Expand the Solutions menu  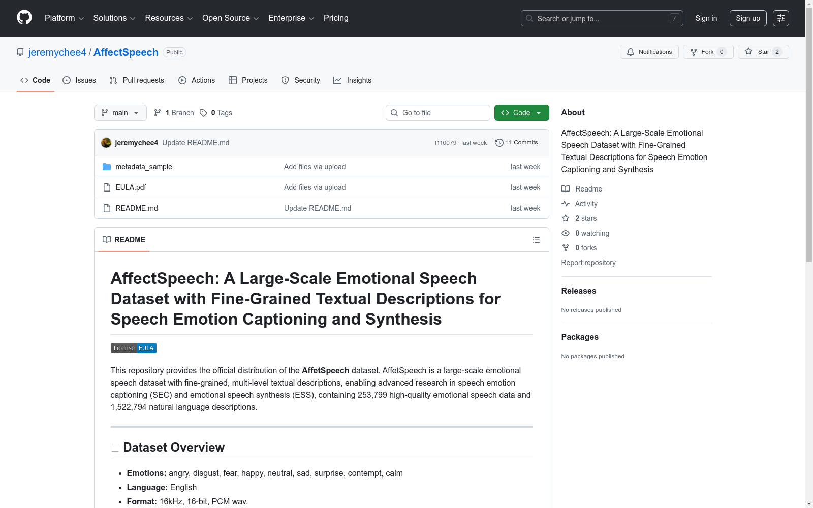114,18
